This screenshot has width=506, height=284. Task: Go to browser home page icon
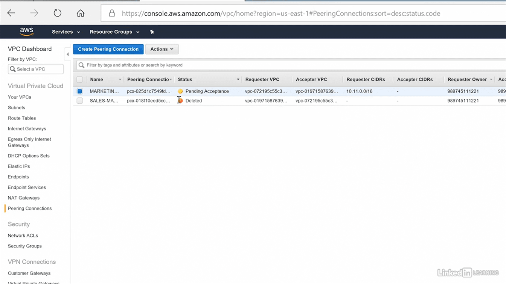(x=81, y=14)
